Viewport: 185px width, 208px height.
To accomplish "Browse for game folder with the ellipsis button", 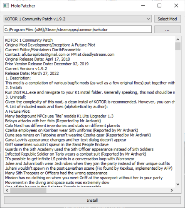I will pyautogui.click(x=168, y=30).
